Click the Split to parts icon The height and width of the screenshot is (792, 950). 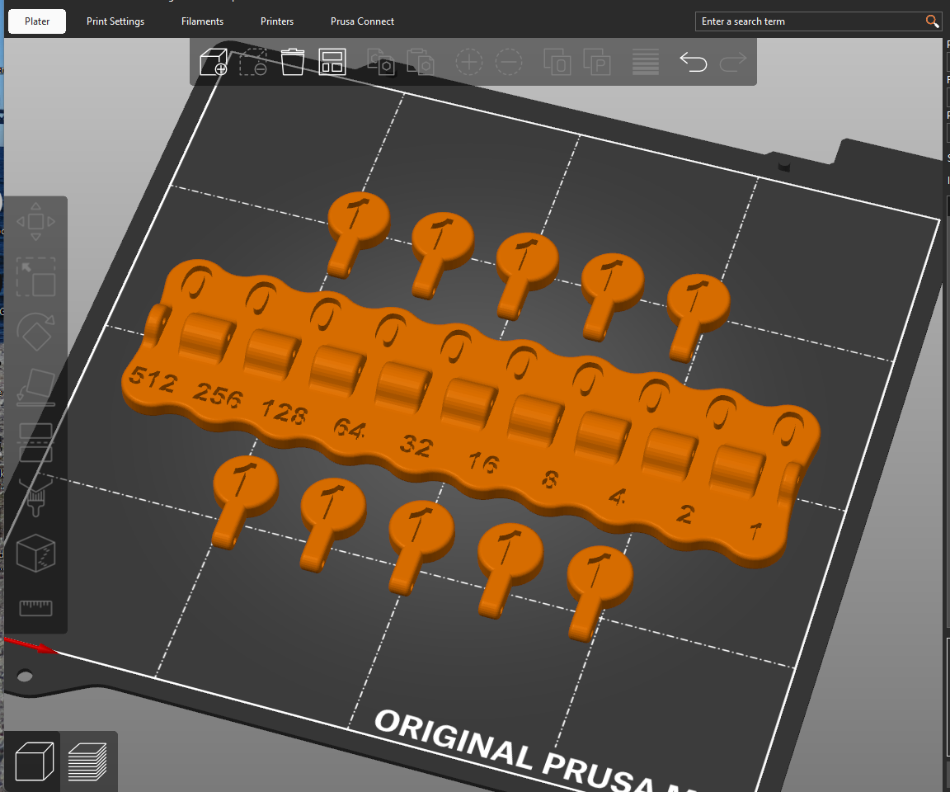(x=597, y=62)
